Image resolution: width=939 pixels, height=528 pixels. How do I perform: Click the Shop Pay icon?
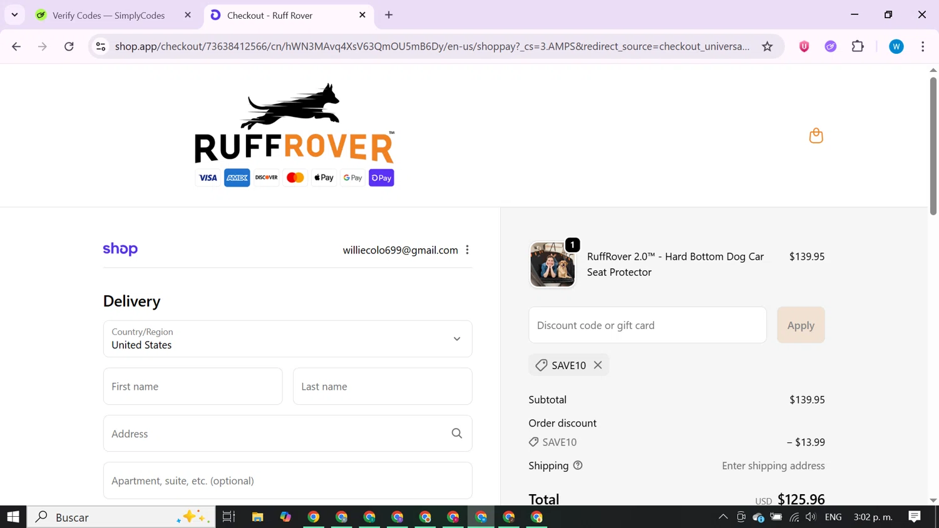381,178
